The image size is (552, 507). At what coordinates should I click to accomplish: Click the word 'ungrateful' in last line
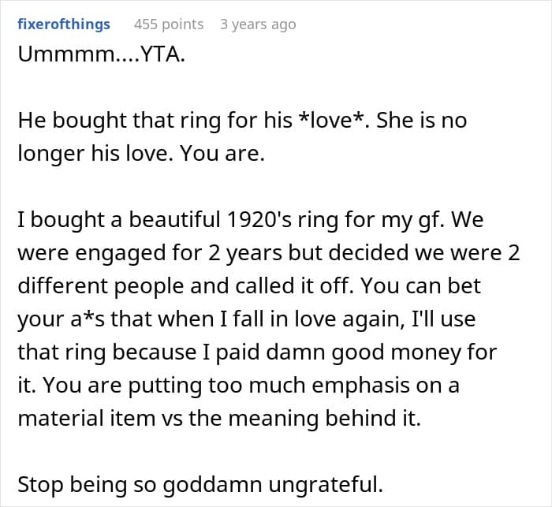(326, 484)
